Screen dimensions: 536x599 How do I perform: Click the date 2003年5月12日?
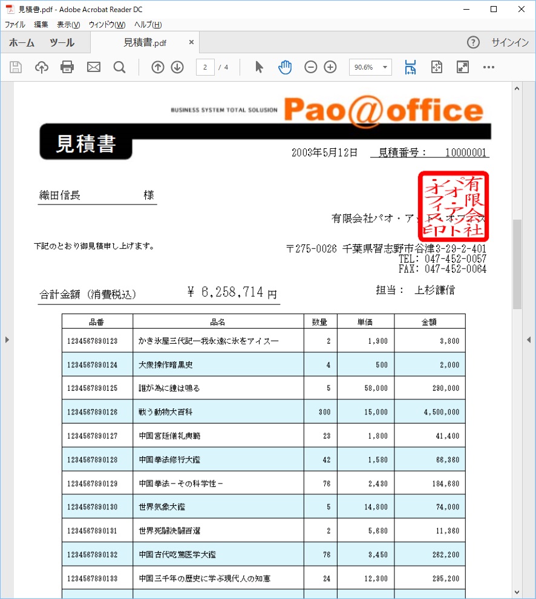[x=325, y=152]
